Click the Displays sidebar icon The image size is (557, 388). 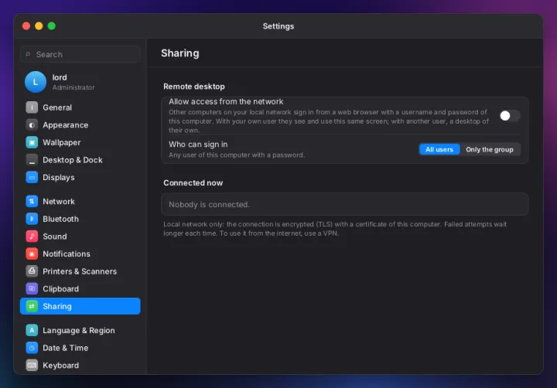(32, 177)
